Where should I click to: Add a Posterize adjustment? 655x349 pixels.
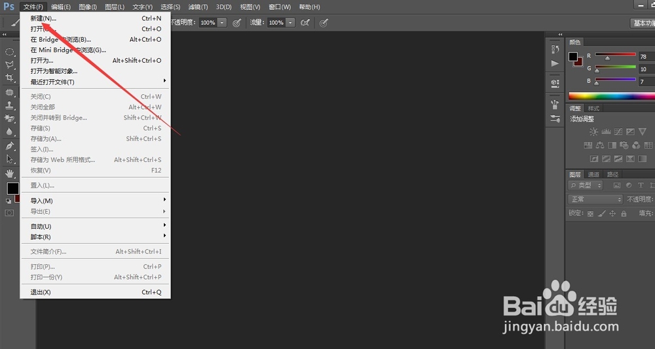tap(606, 159)
